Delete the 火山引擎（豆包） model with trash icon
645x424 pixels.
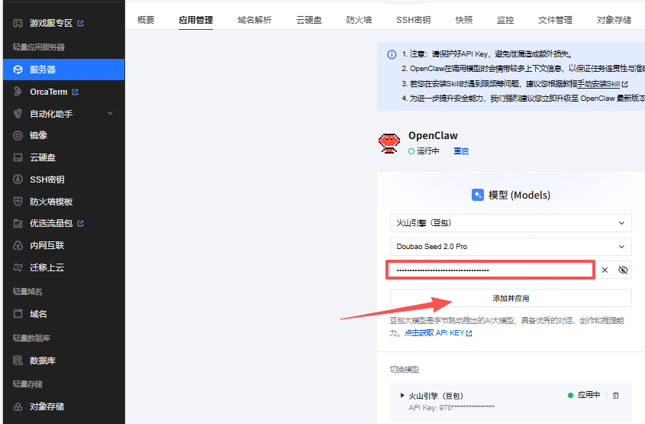pos(616,395)
